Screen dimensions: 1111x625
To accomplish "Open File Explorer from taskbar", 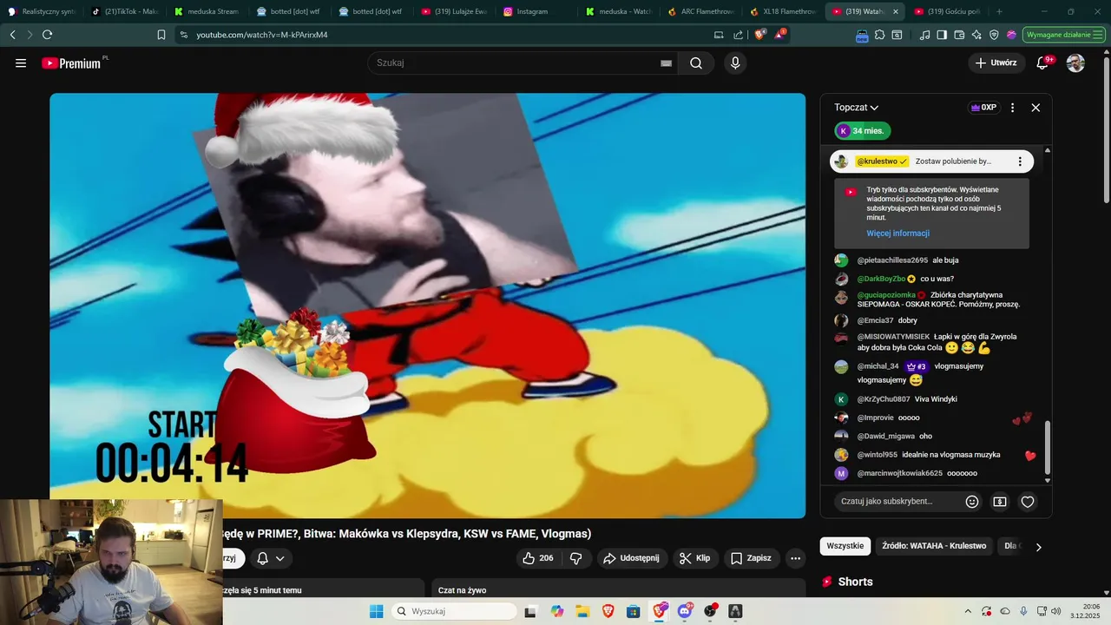I will (582, 611).
